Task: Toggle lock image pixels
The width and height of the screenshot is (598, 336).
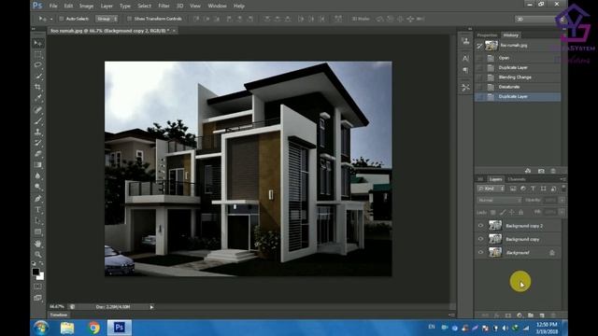Action: (x=503, y=212)
